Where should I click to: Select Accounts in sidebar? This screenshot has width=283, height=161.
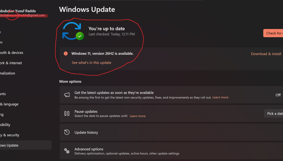pyautogui.click(x=3, y=94)
